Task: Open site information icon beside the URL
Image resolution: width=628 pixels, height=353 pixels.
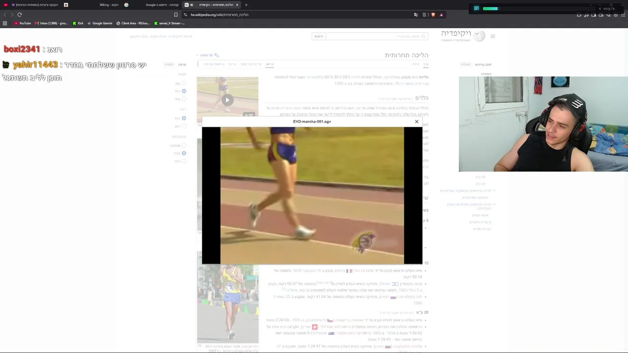Action: [185, 15]
